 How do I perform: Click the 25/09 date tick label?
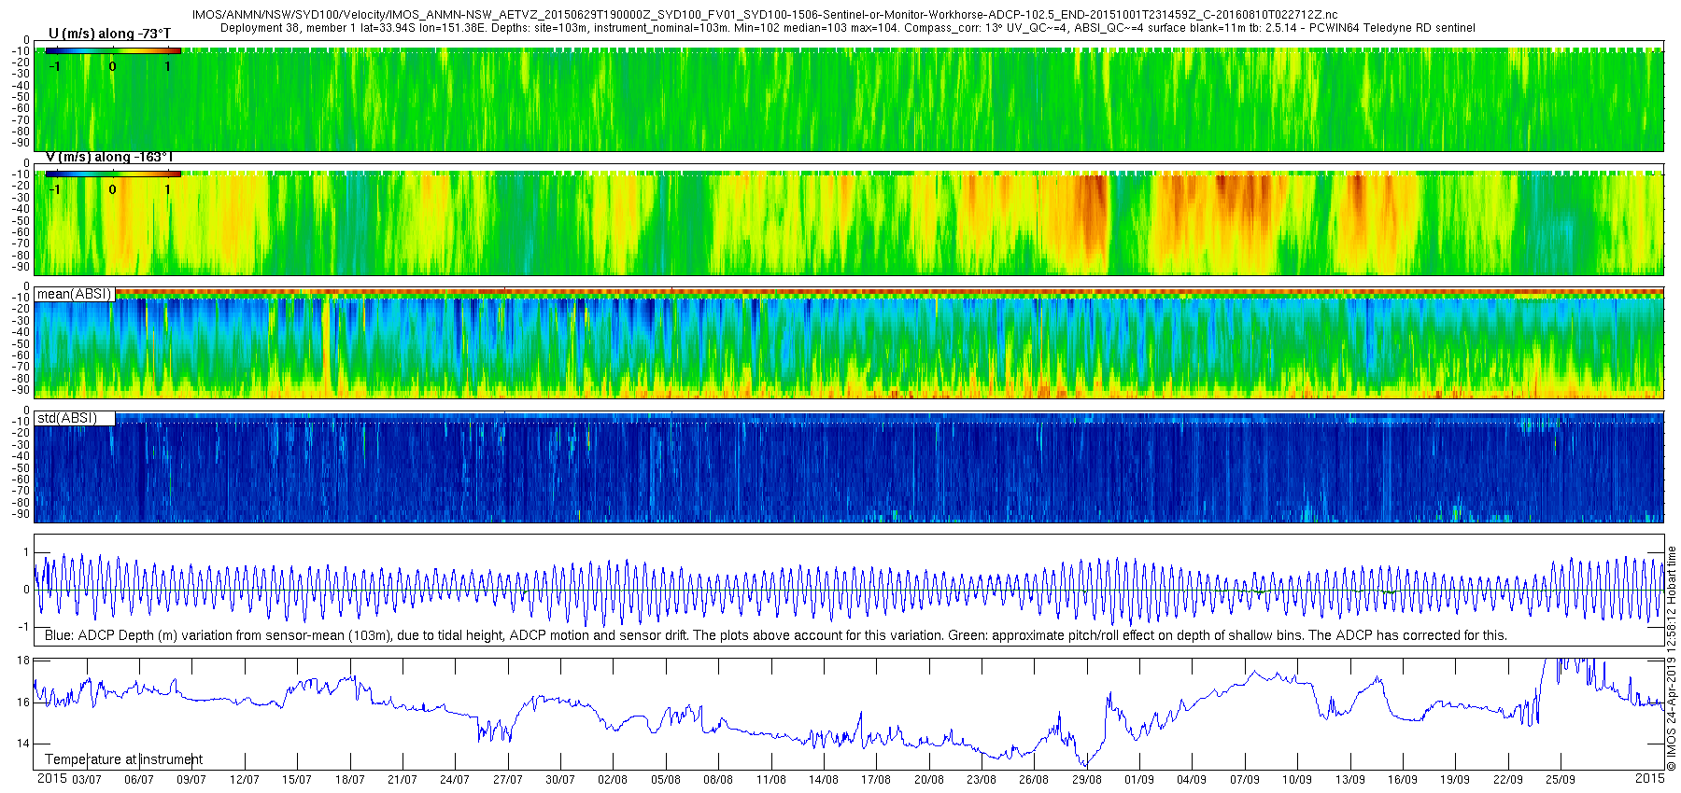[x=1561, y=779]
